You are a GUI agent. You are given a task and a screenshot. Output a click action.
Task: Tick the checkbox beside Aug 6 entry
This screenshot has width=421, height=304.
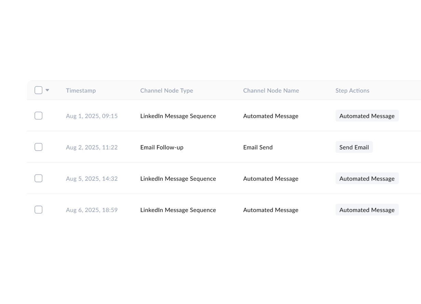pos(38,210)
